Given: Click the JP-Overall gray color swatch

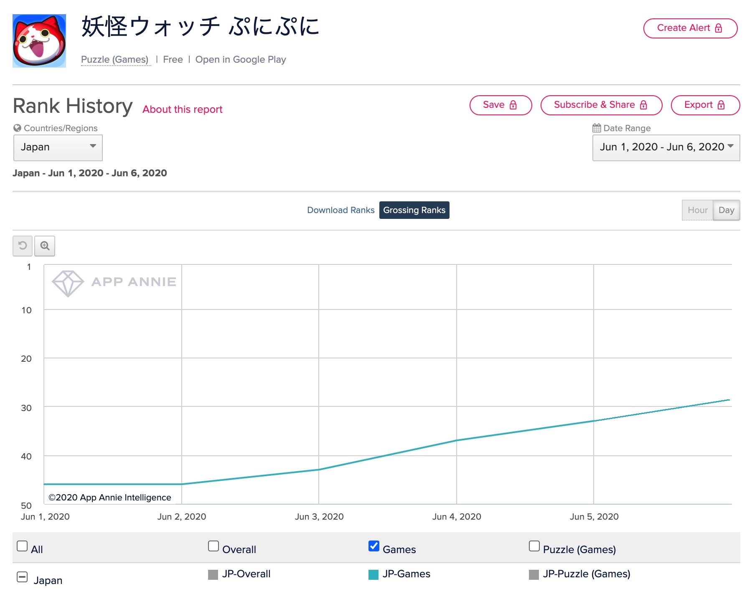Looking at the screenshot, I should (x=213, y=575).
